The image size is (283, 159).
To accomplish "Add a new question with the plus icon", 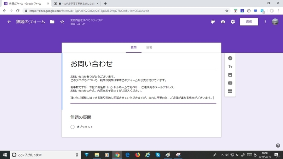I will click(x=230, y=58).
